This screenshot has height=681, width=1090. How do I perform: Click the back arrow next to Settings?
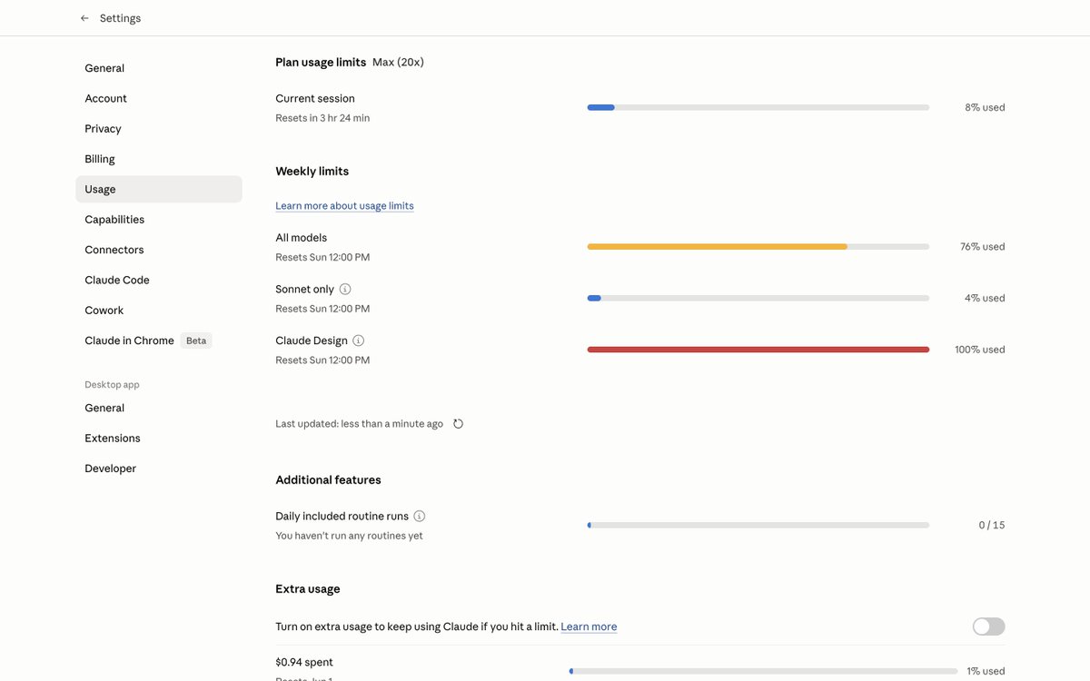[84, 18]
